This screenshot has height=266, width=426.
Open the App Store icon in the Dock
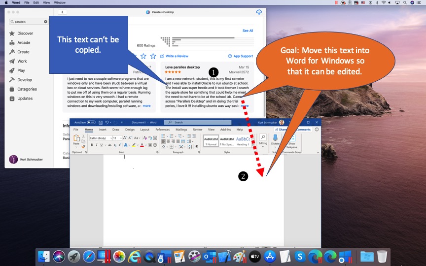tap(270, 257)
